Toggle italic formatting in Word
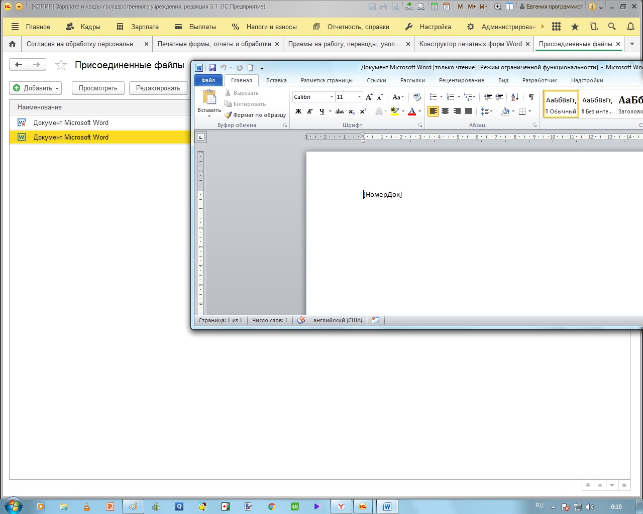 (x=310, y=111)
